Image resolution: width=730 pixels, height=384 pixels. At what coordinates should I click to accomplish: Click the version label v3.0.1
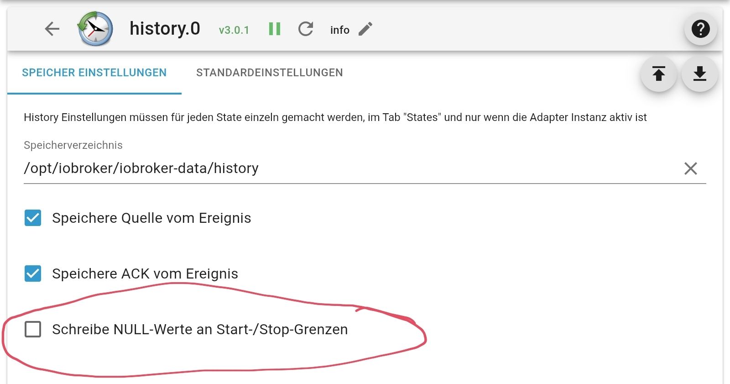(x=234, y=30)
